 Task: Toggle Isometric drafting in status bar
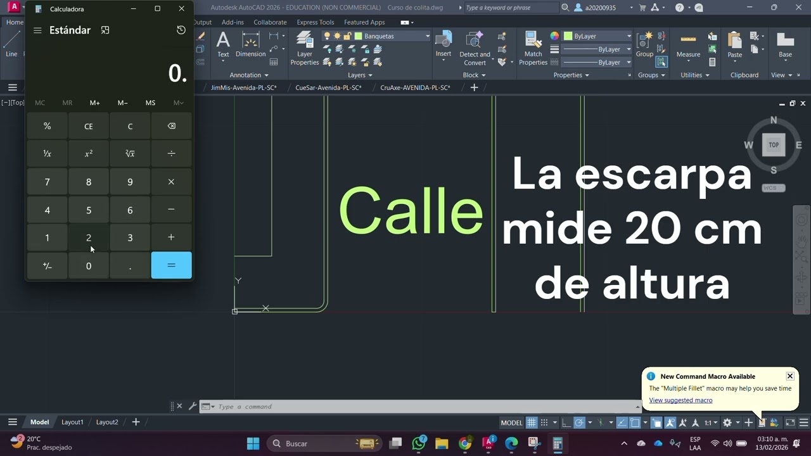[600, 422]
